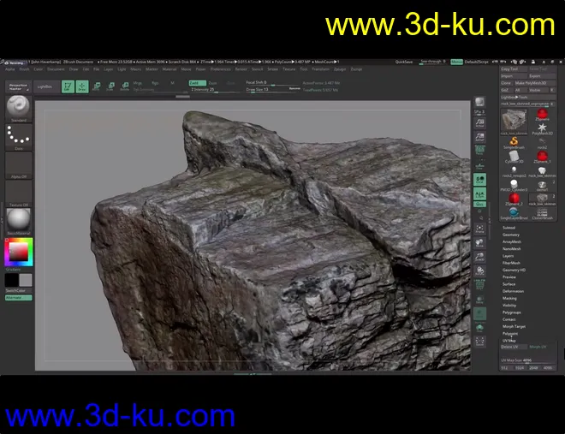Viewport: 565px width, 434px height.
Task: Select the ZSphere_2 tool
Action: 514,199
